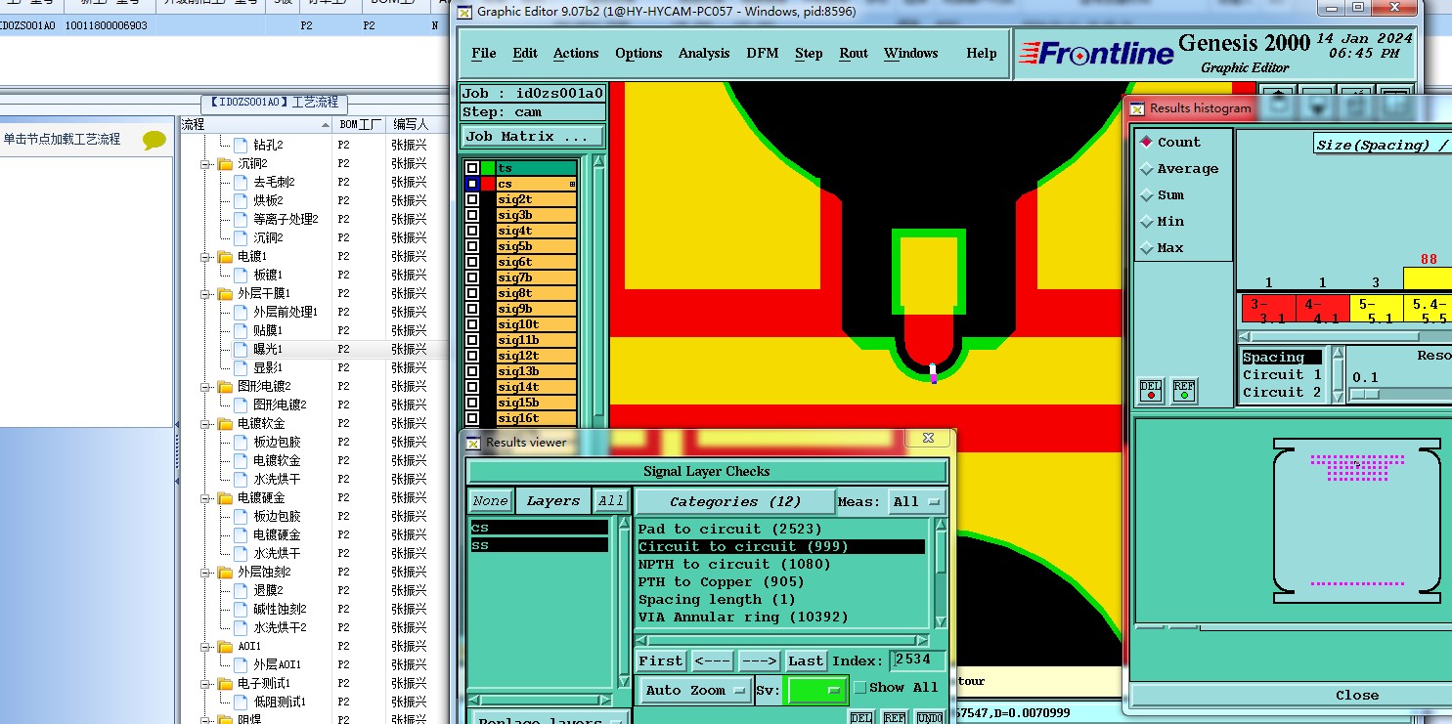This screenshot has width=1452, height=724.
Task: Open the File menu
Action: [484, 54]
